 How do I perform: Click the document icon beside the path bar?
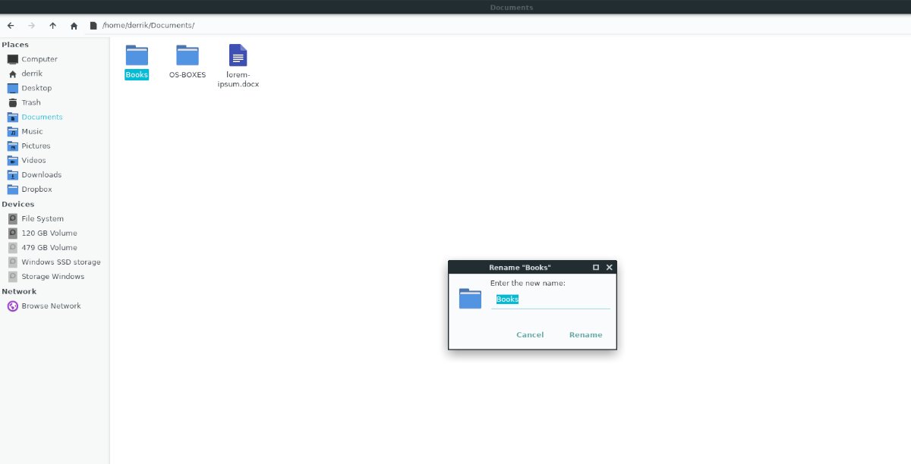(x=93, y=25)
